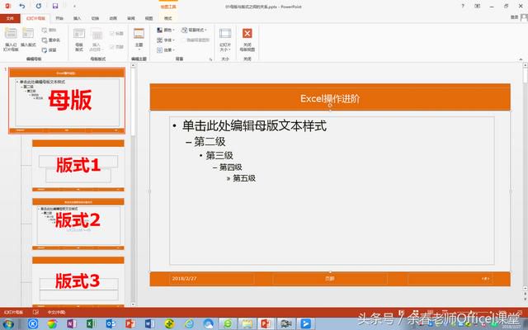This screenshot has width=528, height=330.
Task: Click the '第三级' text level
Action: (219, 155)
